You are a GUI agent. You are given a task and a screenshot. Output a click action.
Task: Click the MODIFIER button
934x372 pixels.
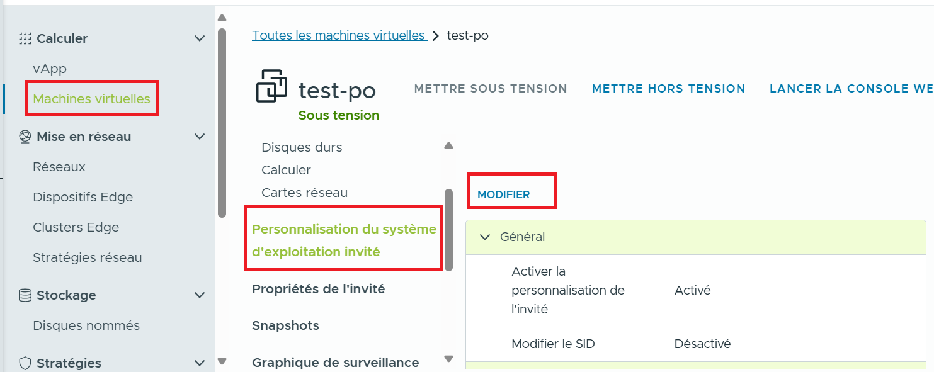click(504, 194)
